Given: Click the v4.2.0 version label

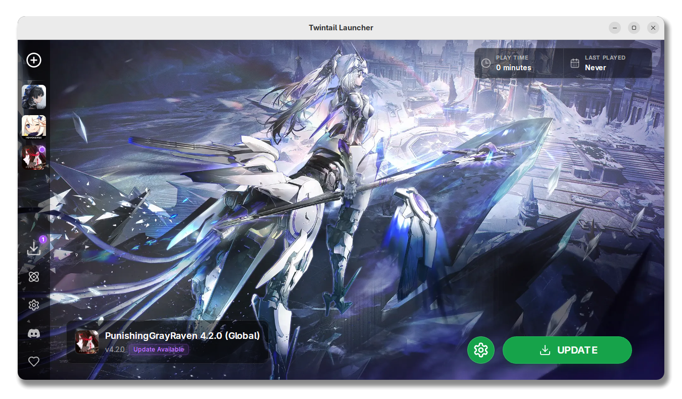Looking at the screenshot, I should point(115,350).
